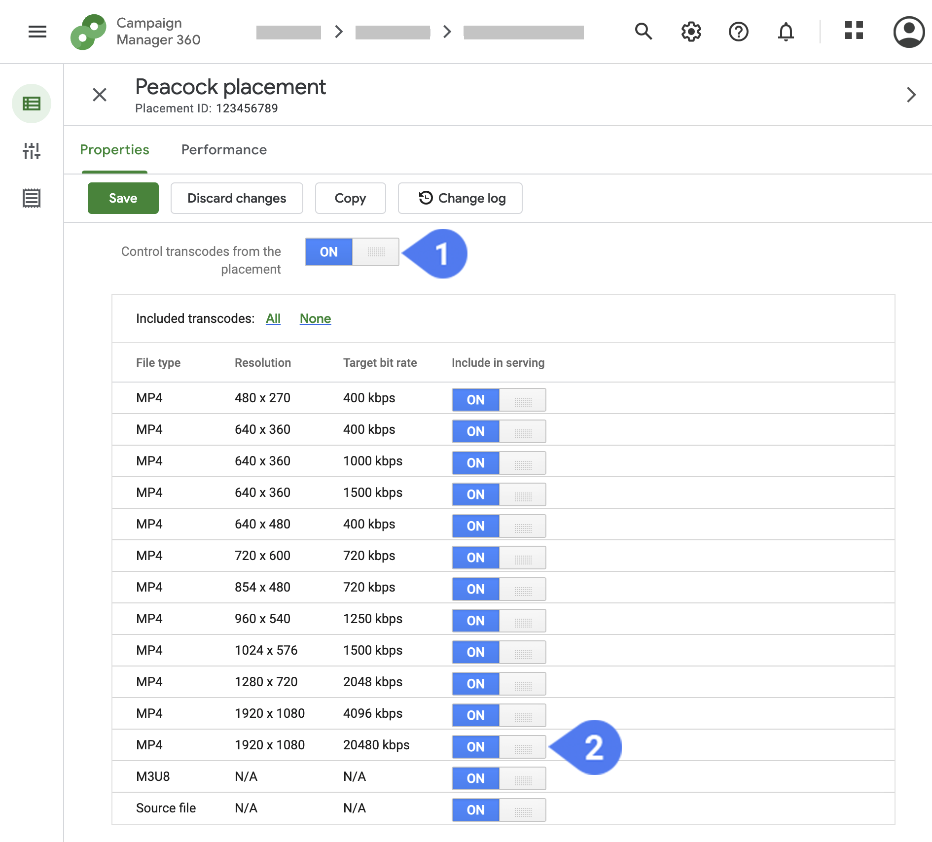The width and height of the screenshot is (932, 842).
Task: Open the help question mark menu
Action: (739, 32)
